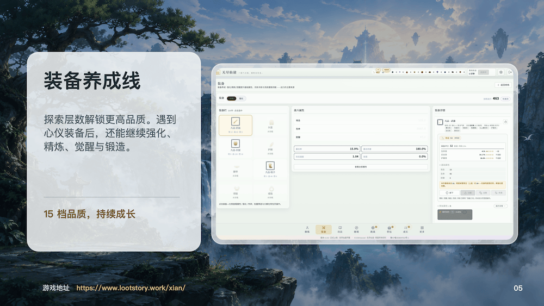Select the empty 头盔 helmet slot
544x306 pixels.
pos(270,125)
